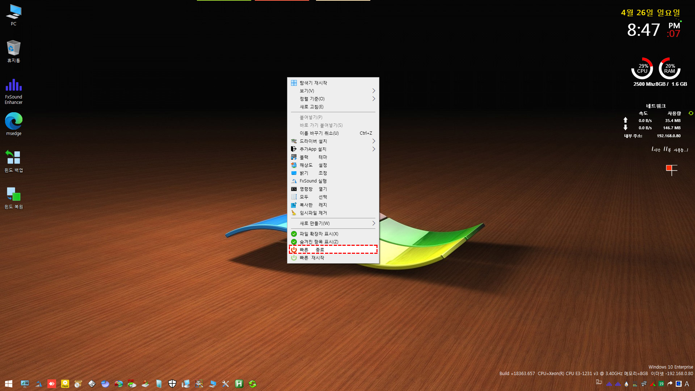Open 명령창 열기 menu entry
The height and width of the screenshot is (391, 695).
(333, 189)
